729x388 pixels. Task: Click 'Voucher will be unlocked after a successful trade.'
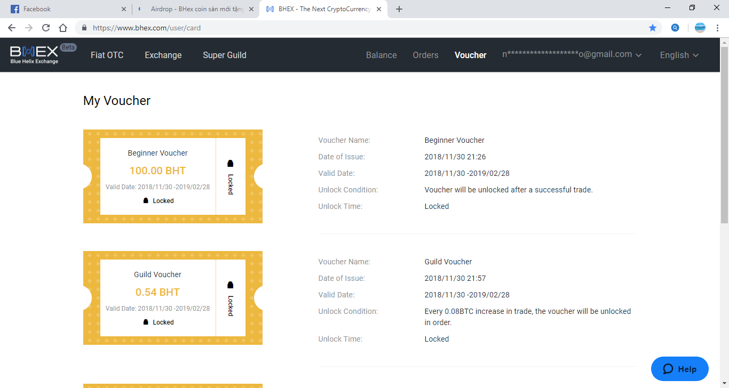click(x=509, y=190)
